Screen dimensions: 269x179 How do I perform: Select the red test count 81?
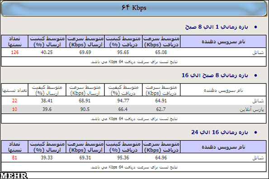[x=14, y=158]
